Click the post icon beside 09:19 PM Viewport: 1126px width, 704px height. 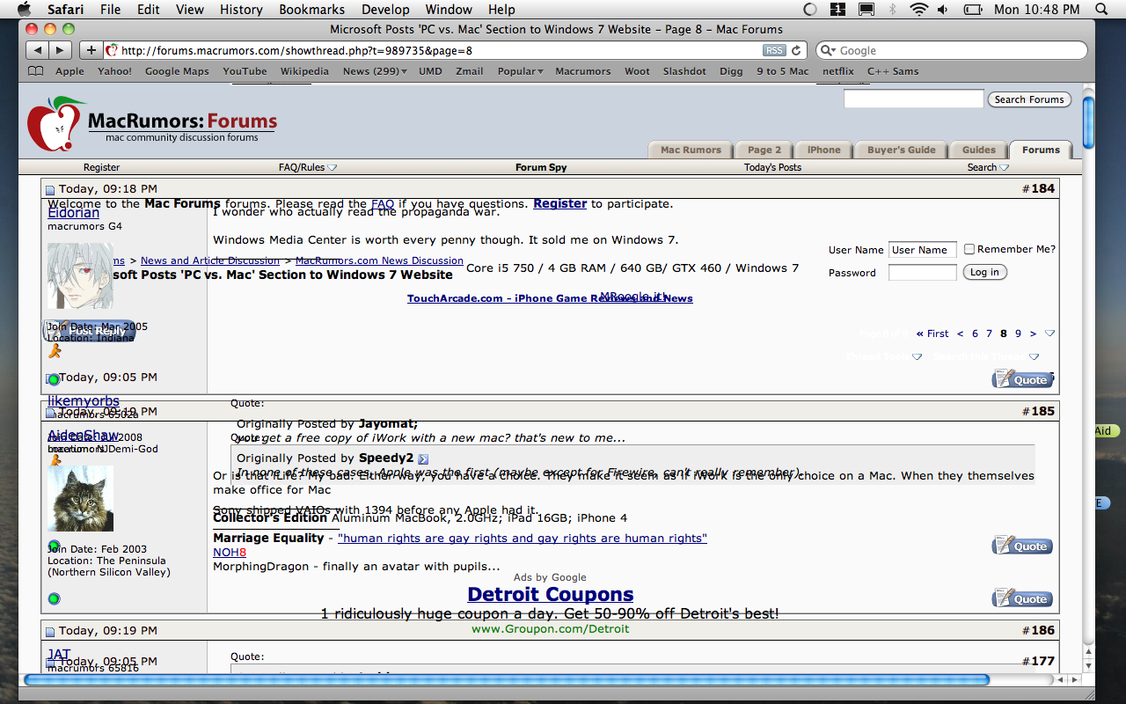point(50,631)
